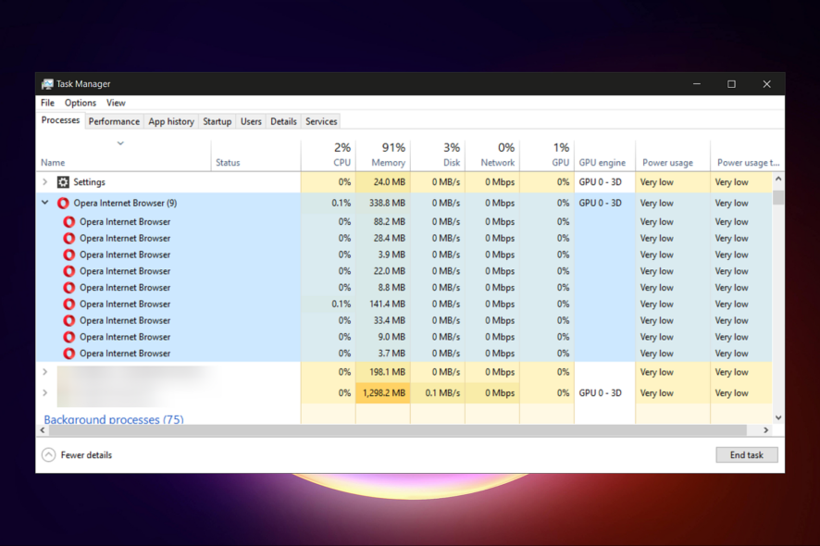Expand the Settings process group

45,182
